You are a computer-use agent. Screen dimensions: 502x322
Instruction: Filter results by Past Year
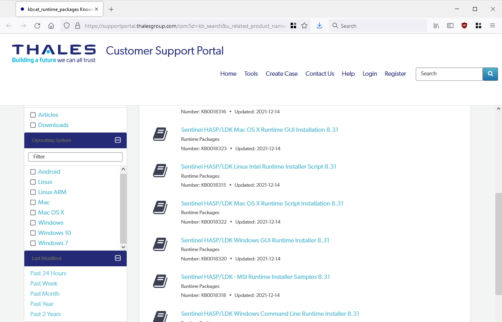pos(42,304)
